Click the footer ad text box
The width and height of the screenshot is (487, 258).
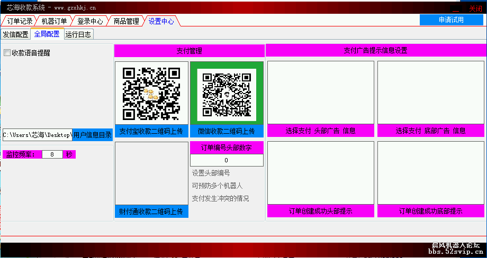click(x=431, y=93)
